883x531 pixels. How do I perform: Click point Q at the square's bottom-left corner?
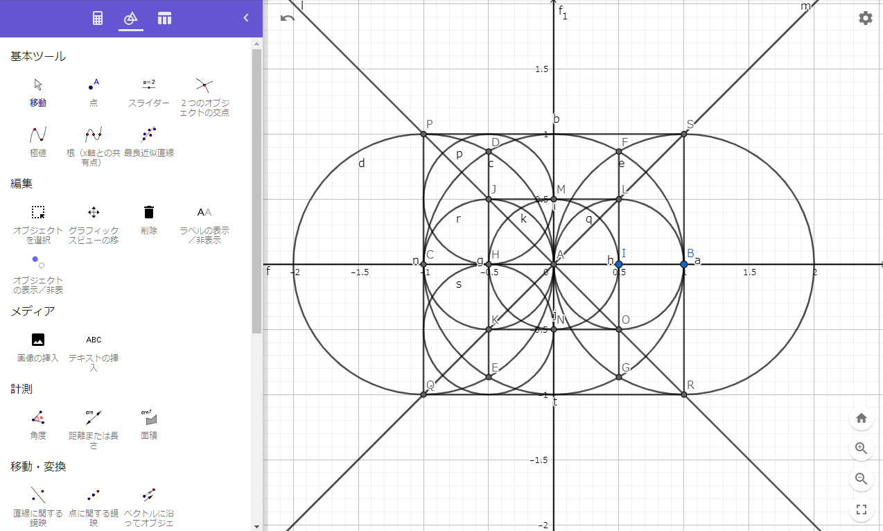coord(423,394)
